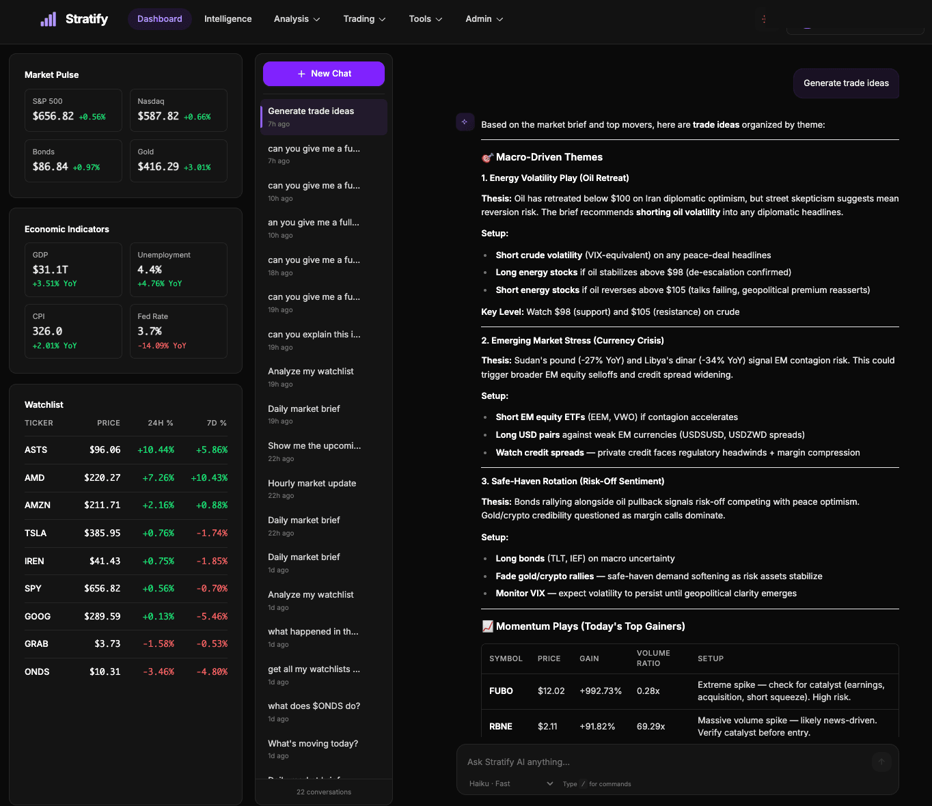
Task: Switch to the Dashboard tab
Action: pos(159,19)
